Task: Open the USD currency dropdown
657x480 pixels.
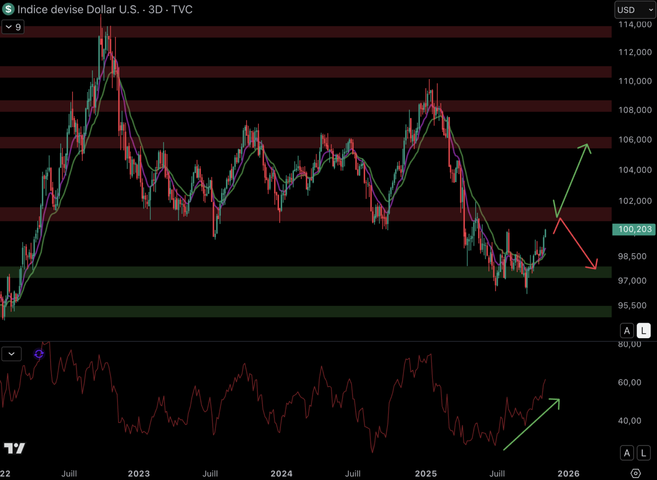Action: (635, 10)
